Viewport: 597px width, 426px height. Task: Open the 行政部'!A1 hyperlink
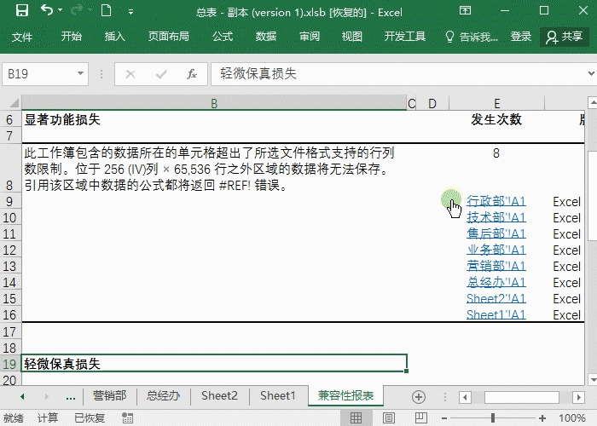pyautogui.click(x=496, y=201)
